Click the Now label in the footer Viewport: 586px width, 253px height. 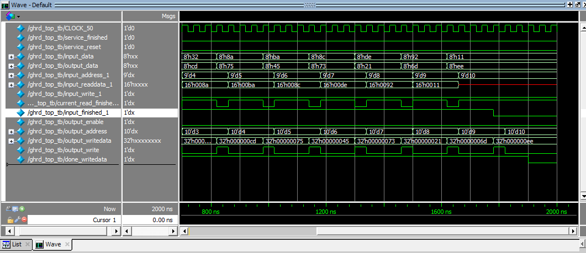(109, 209)
